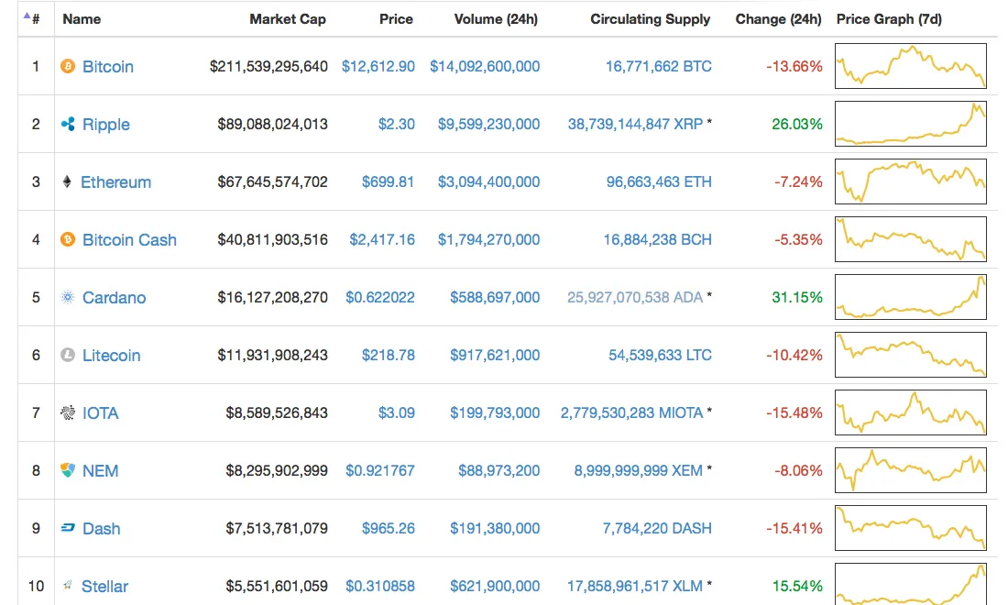Click Ethereum price $699.81
The image size is (1008, 605).
pyautogui.click(x=388, y=181)
